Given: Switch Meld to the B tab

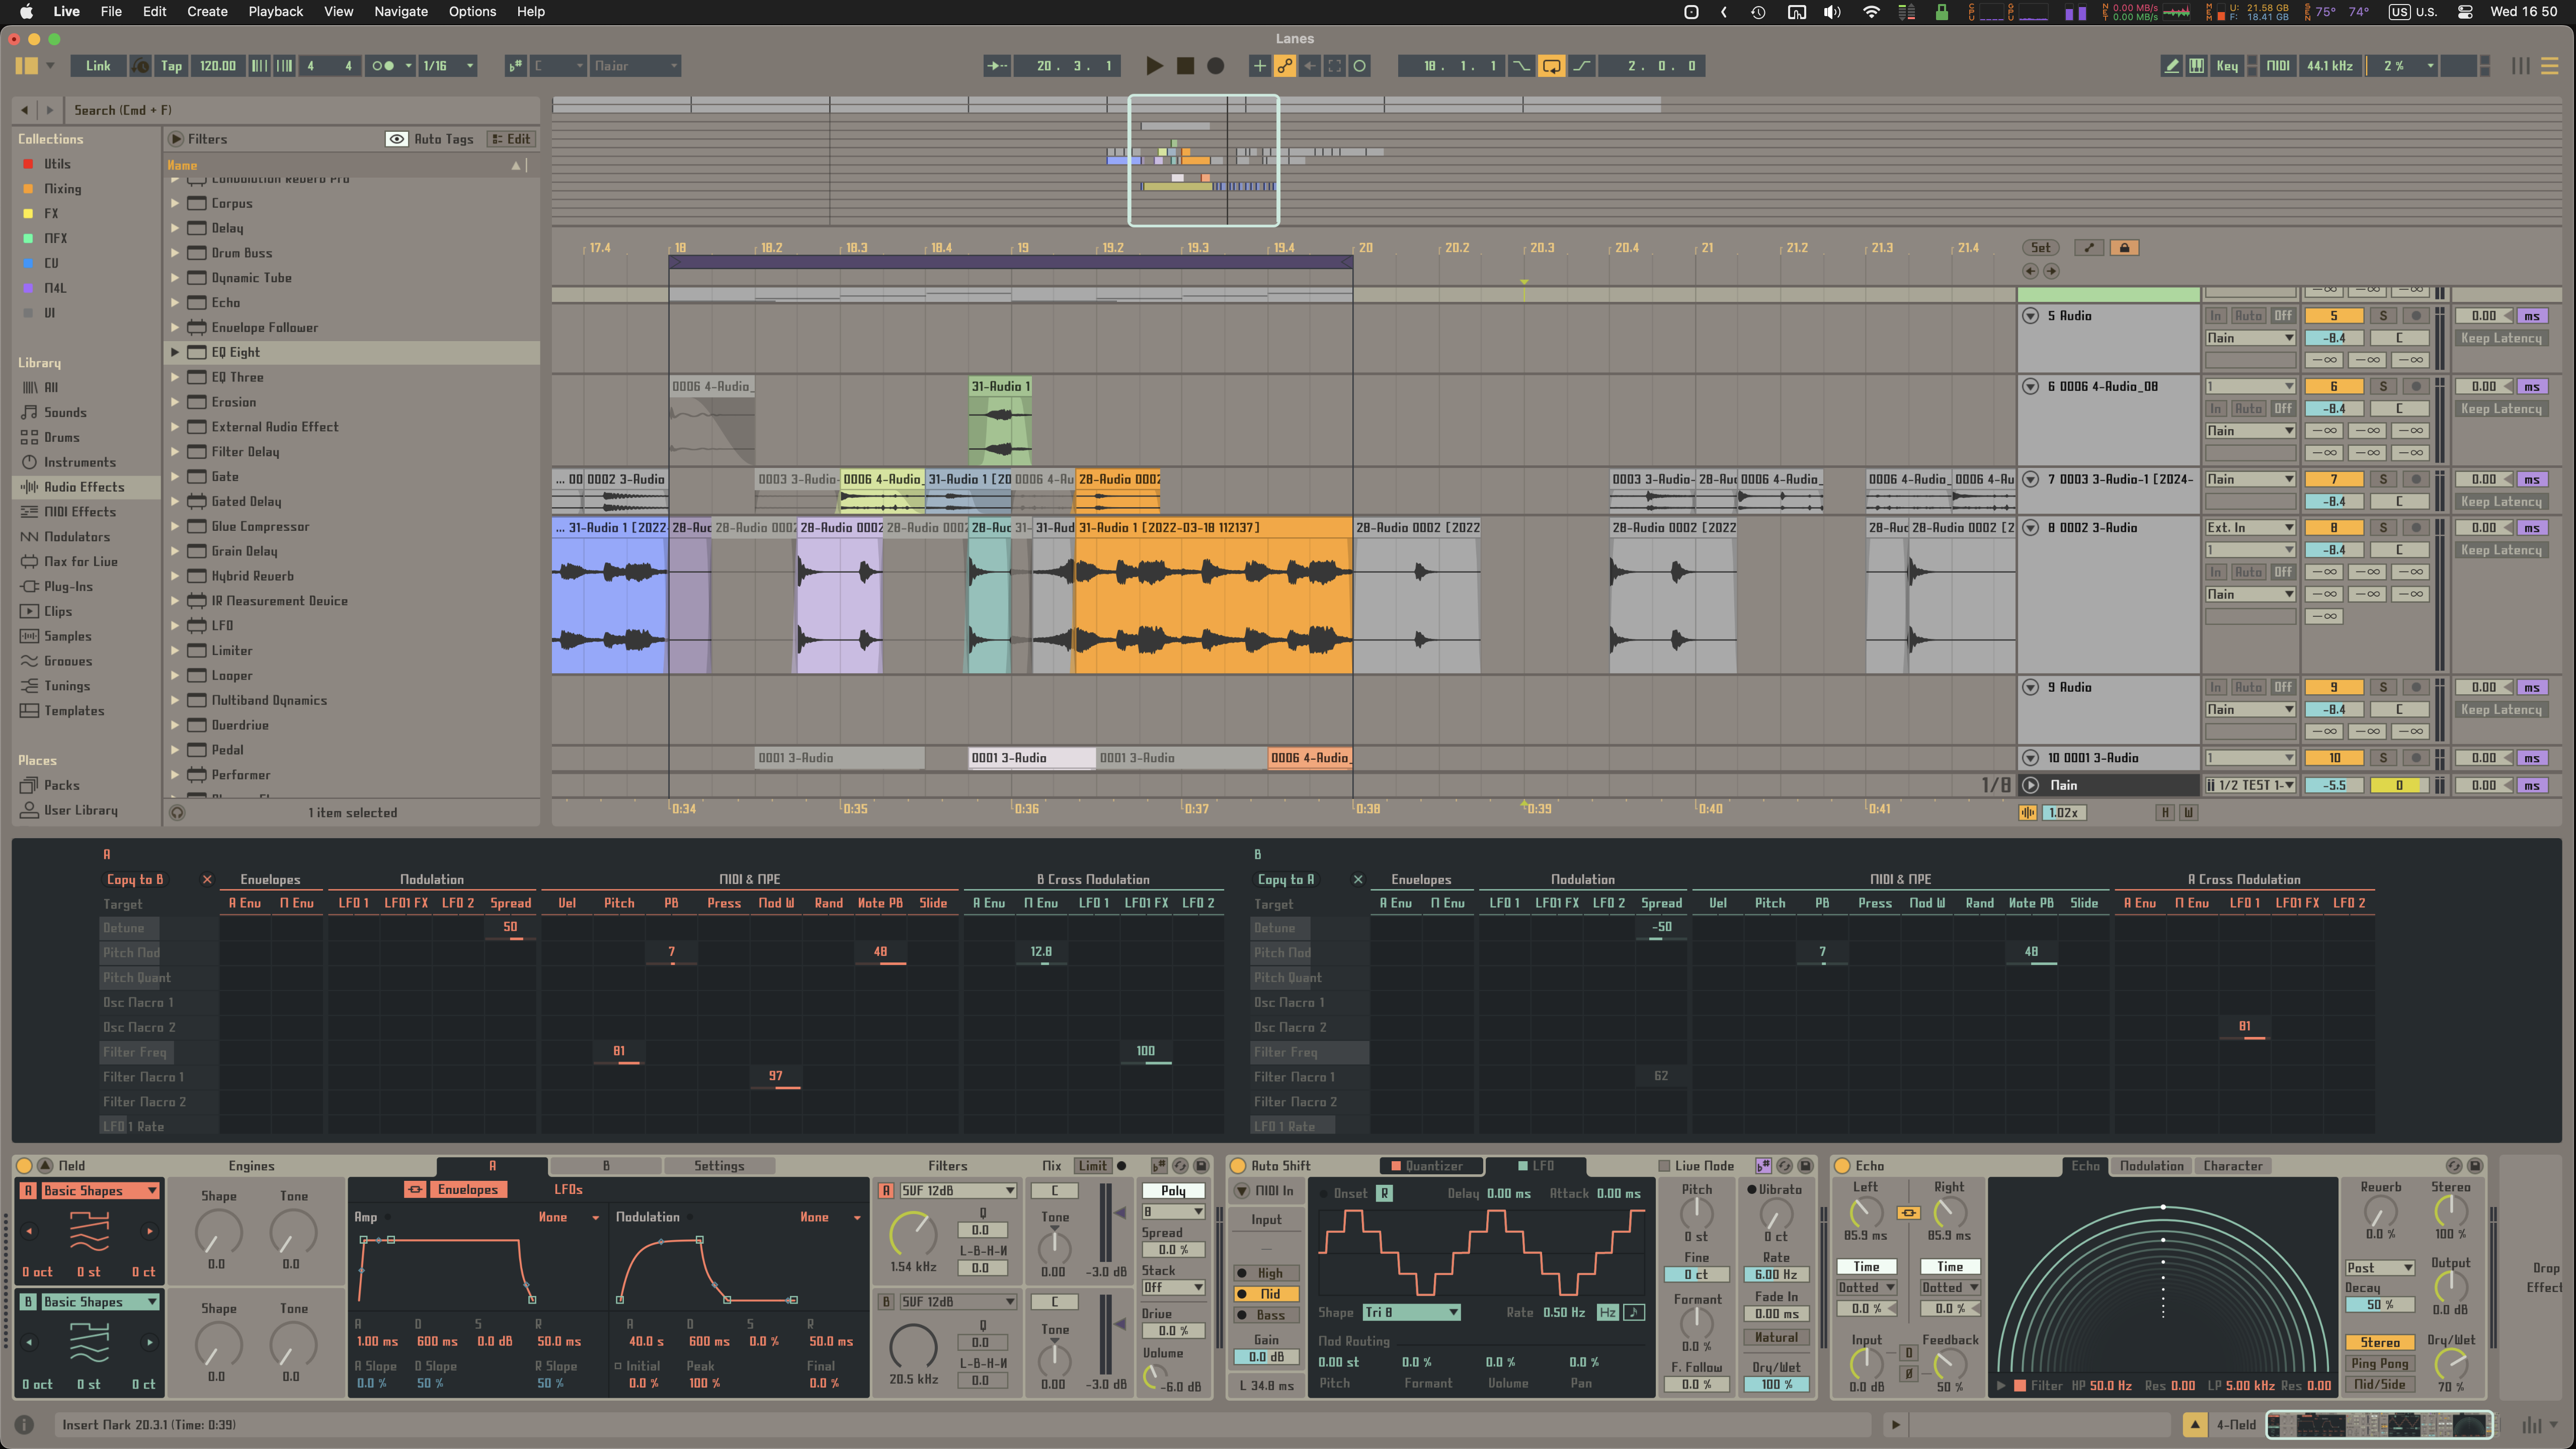Looking at the screenshot, I should [606, 1166].
